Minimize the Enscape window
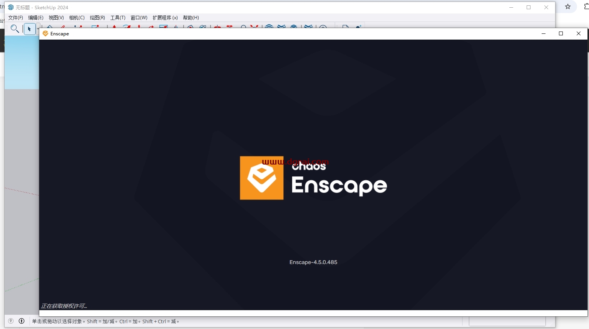The image size is (589, 329). click(544, 33)
